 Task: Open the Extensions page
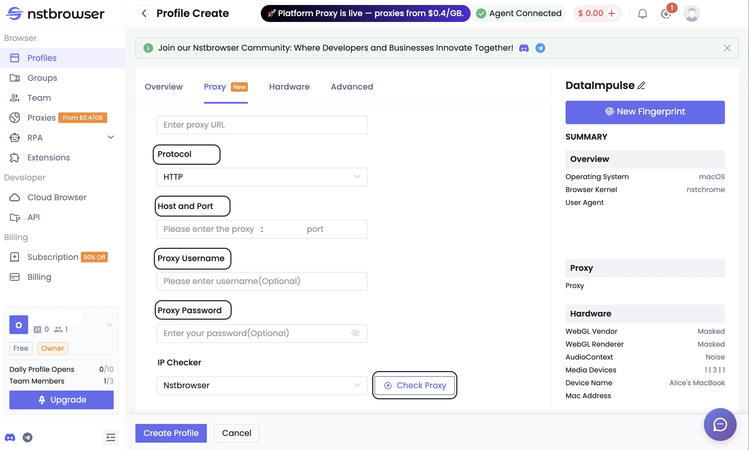tap(49, 158)
